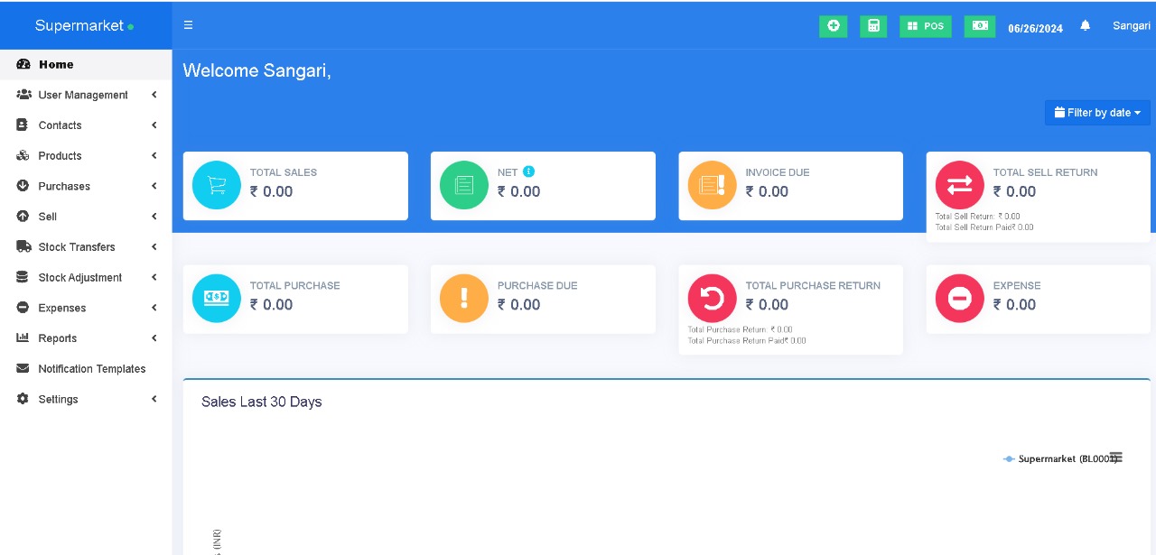Viewport: 1156px width, 555px height.
Task: Open the POS button
Action: pyautogui.click(x=925, y=26)
